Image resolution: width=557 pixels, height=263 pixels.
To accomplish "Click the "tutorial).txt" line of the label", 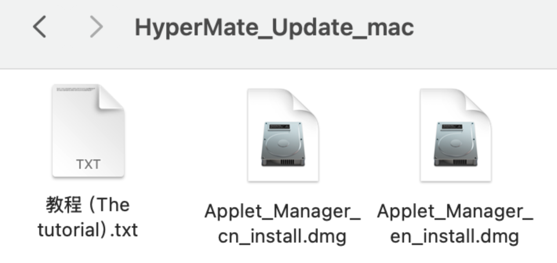I will pos(88,230).
